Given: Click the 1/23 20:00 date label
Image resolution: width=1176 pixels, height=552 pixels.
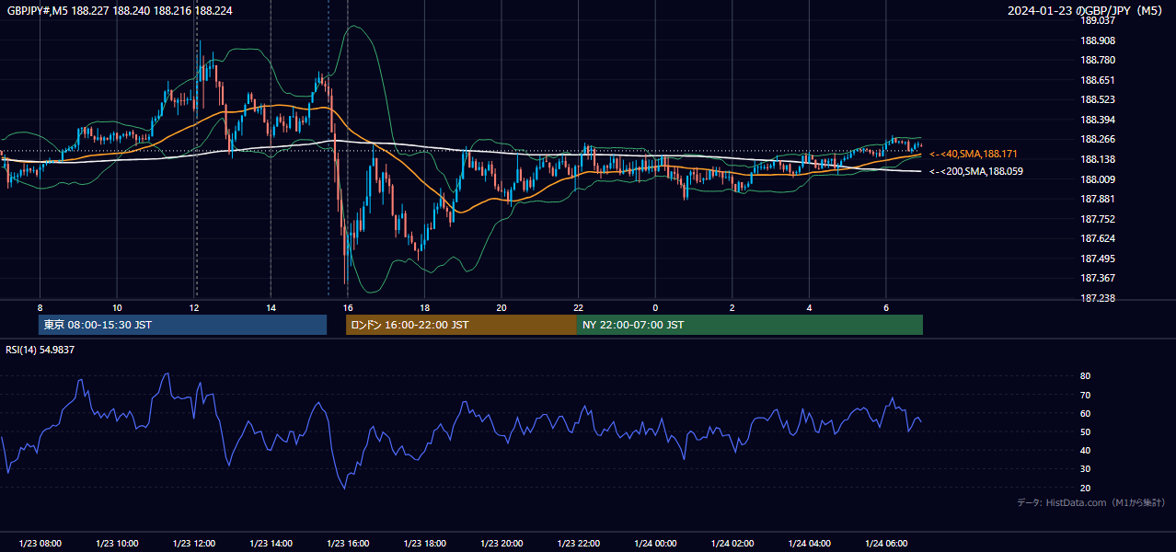Looking at the screenshot, I should [502, 544].
